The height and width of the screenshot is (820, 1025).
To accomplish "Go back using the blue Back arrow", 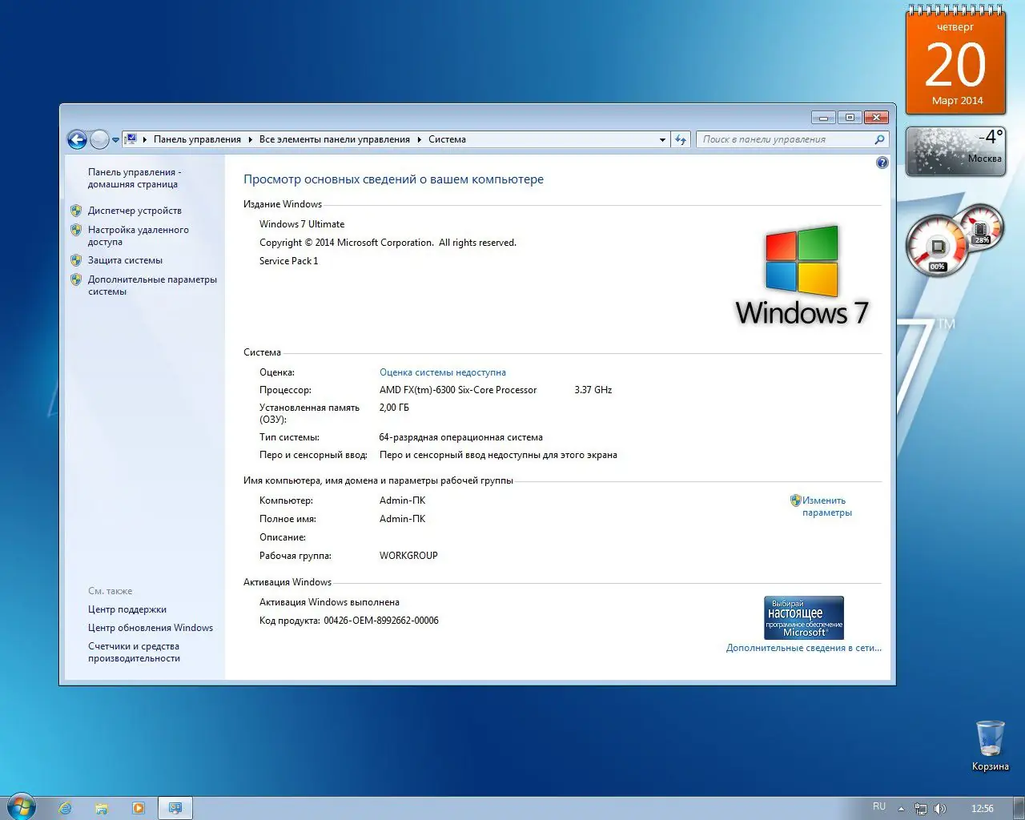I will point(77,140).
